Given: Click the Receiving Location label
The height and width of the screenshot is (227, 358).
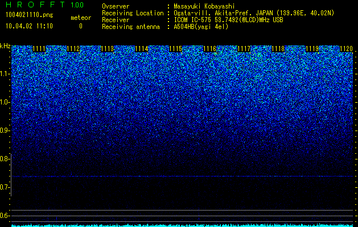Looking at the screenshot, I should tap(133, 13).
